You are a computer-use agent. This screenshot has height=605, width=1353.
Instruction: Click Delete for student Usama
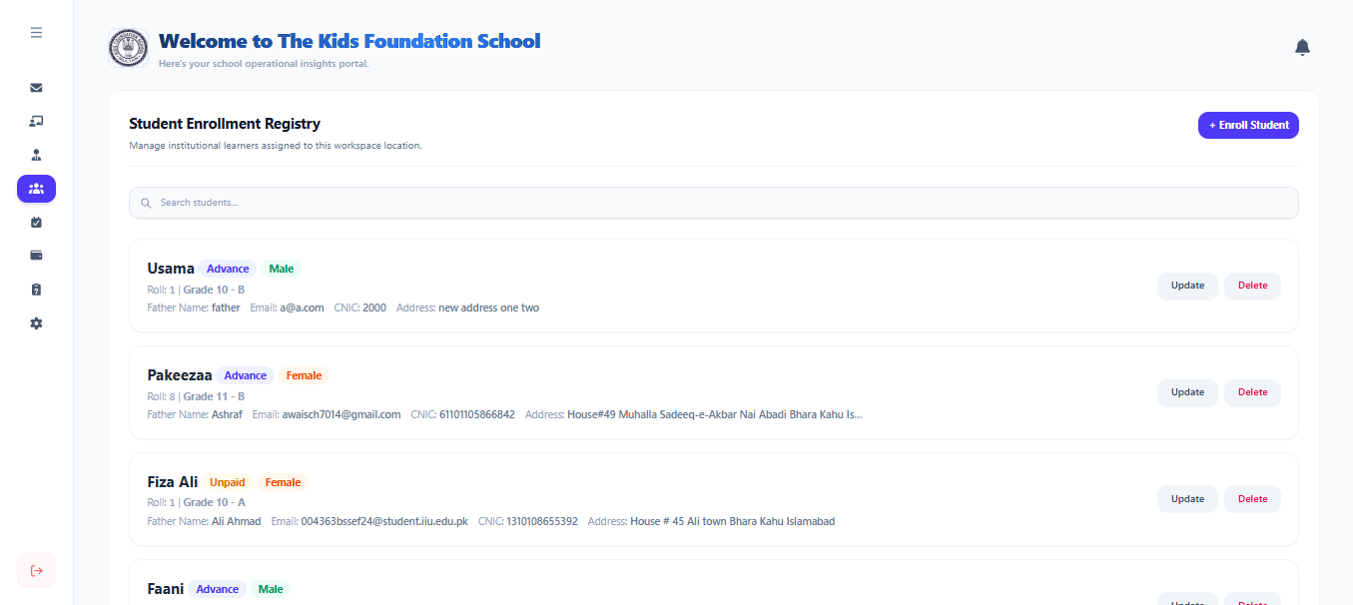tap(1252, 286)
